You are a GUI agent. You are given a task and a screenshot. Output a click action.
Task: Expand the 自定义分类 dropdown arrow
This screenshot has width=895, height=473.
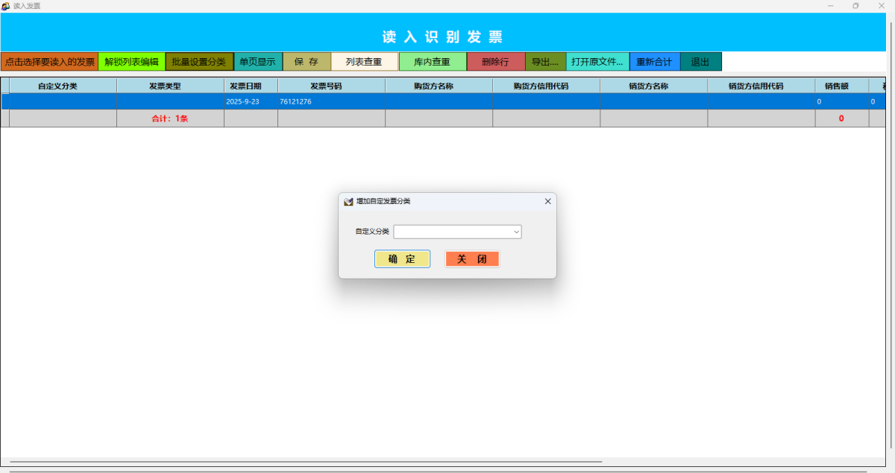point(515,232)
